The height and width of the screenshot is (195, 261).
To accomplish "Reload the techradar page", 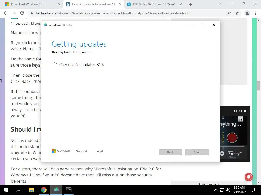I will tap(22, 13).
